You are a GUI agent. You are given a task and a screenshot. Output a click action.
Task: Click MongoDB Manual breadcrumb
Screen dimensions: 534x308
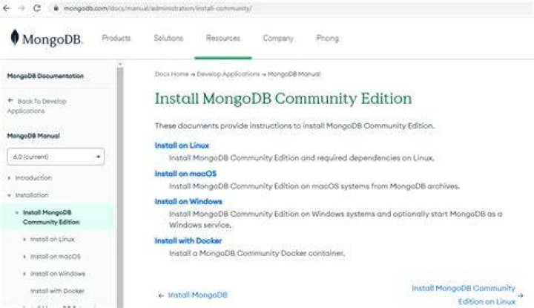tap(294, 74)
